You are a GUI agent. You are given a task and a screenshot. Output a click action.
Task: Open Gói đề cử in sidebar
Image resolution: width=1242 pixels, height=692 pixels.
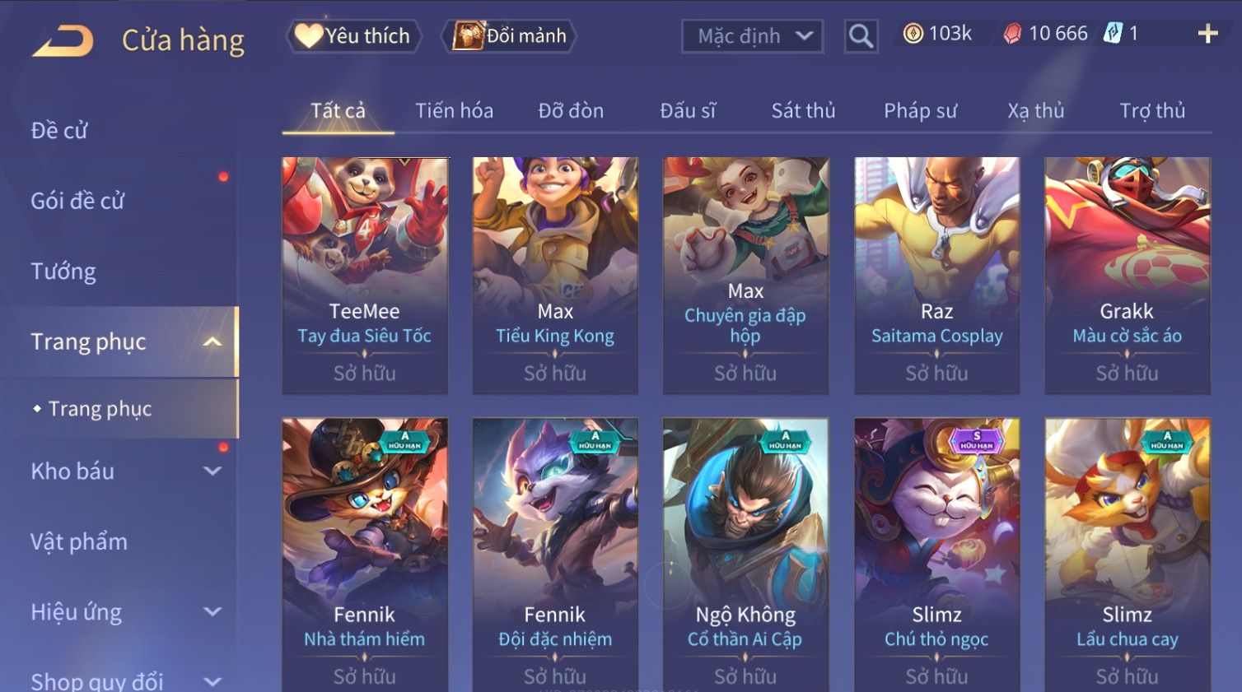77,201
